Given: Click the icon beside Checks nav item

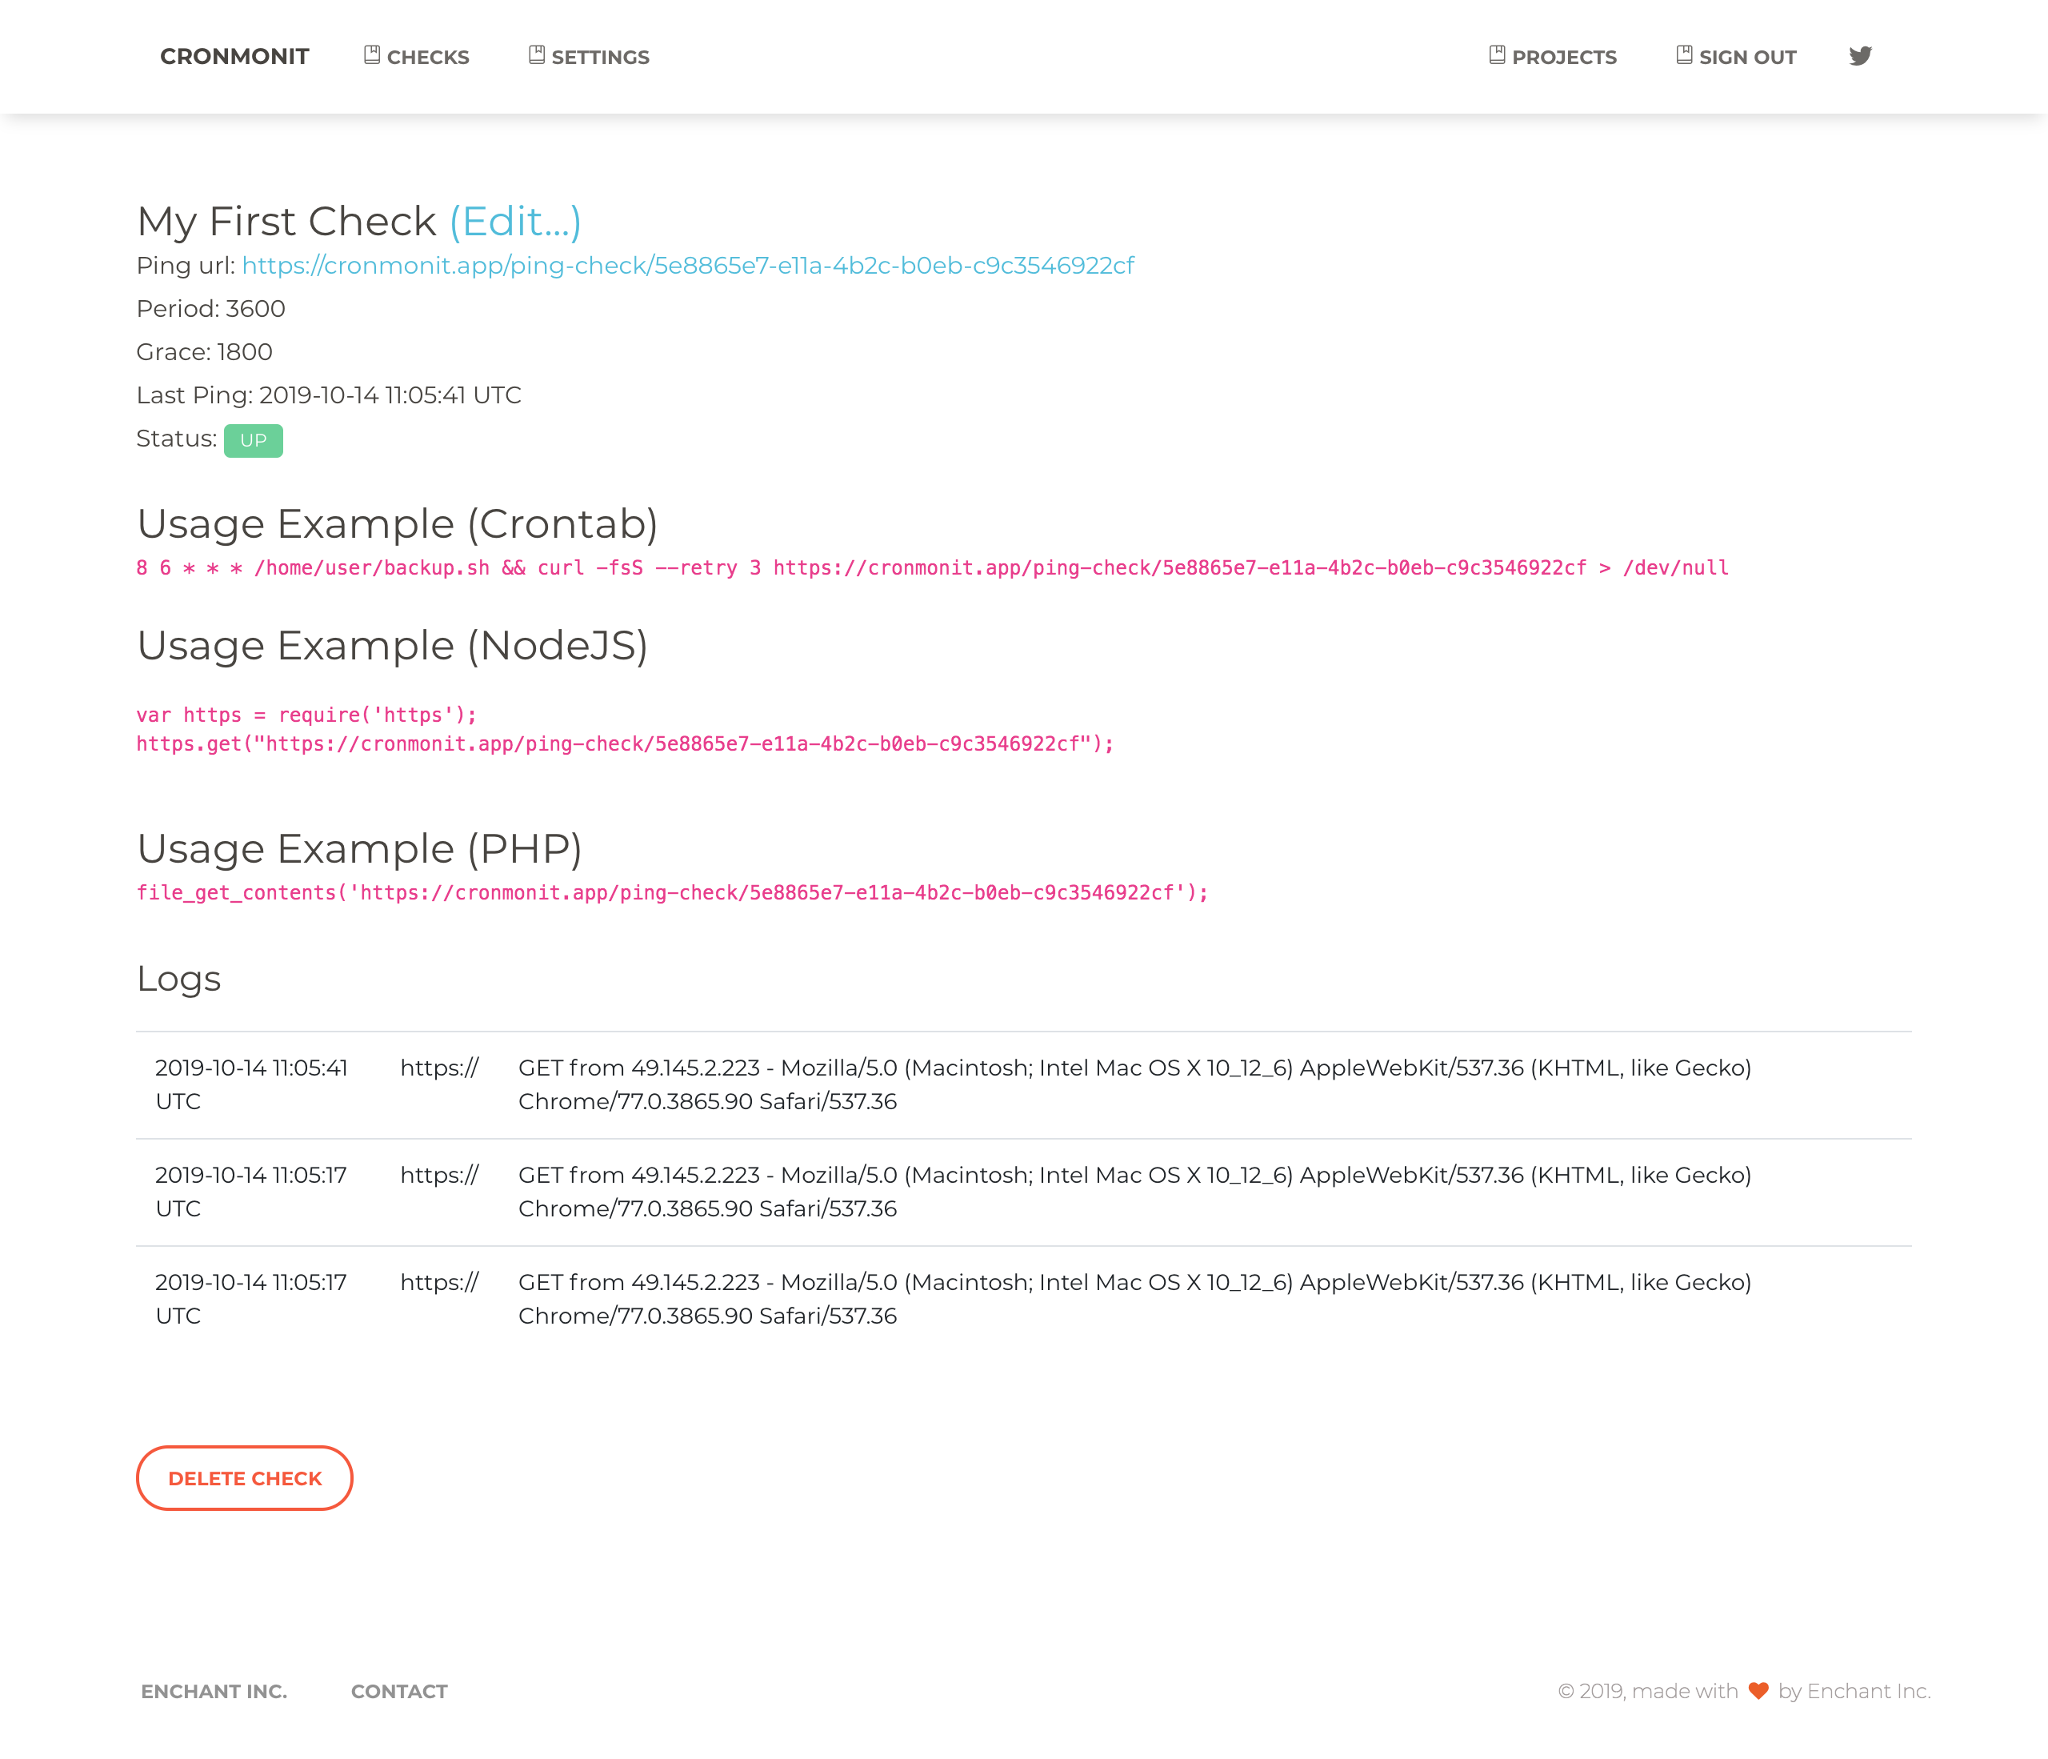Looking at the screenshot, I should (372, 55).
